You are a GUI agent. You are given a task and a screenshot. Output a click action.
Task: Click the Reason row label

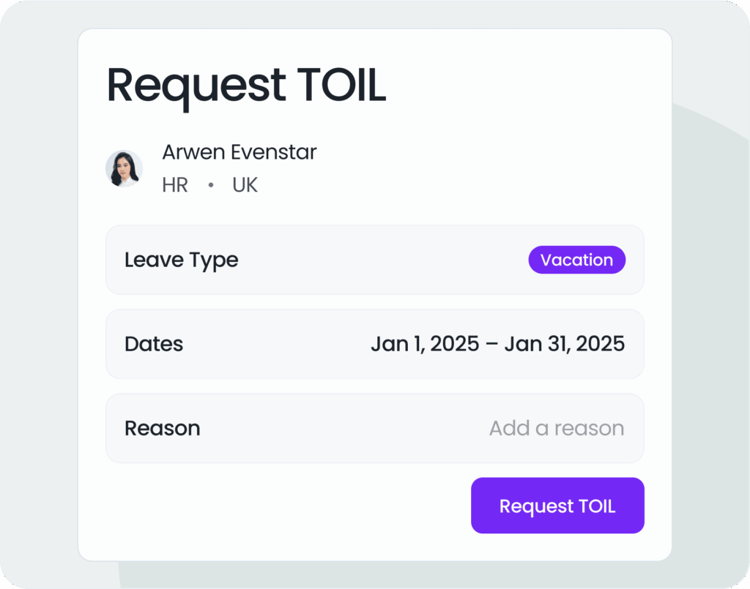(163, 428)
